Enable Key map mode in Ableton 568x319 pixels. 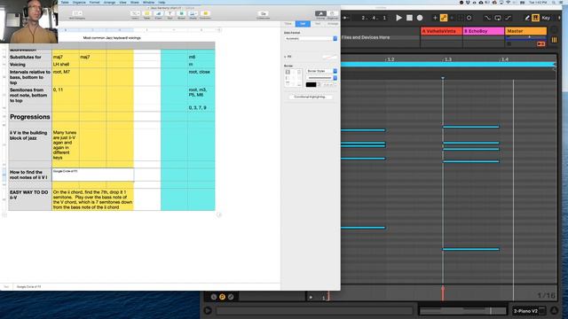[x=546, y=18]
